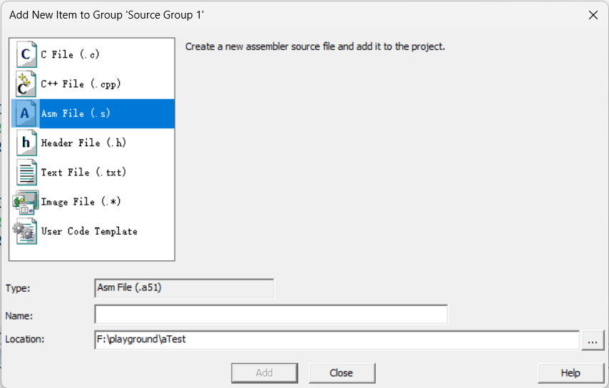
Task: Click the Asm File 'A' icon
Action: coord(26,113)
